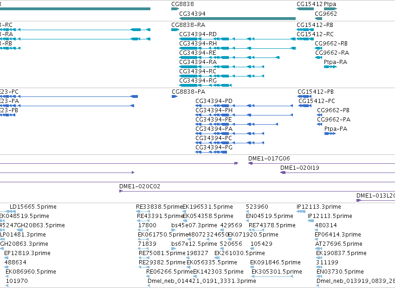Click EST EK054358.5prime
The width and height of the screenshot is (395, 288).
tap(208, 216)
